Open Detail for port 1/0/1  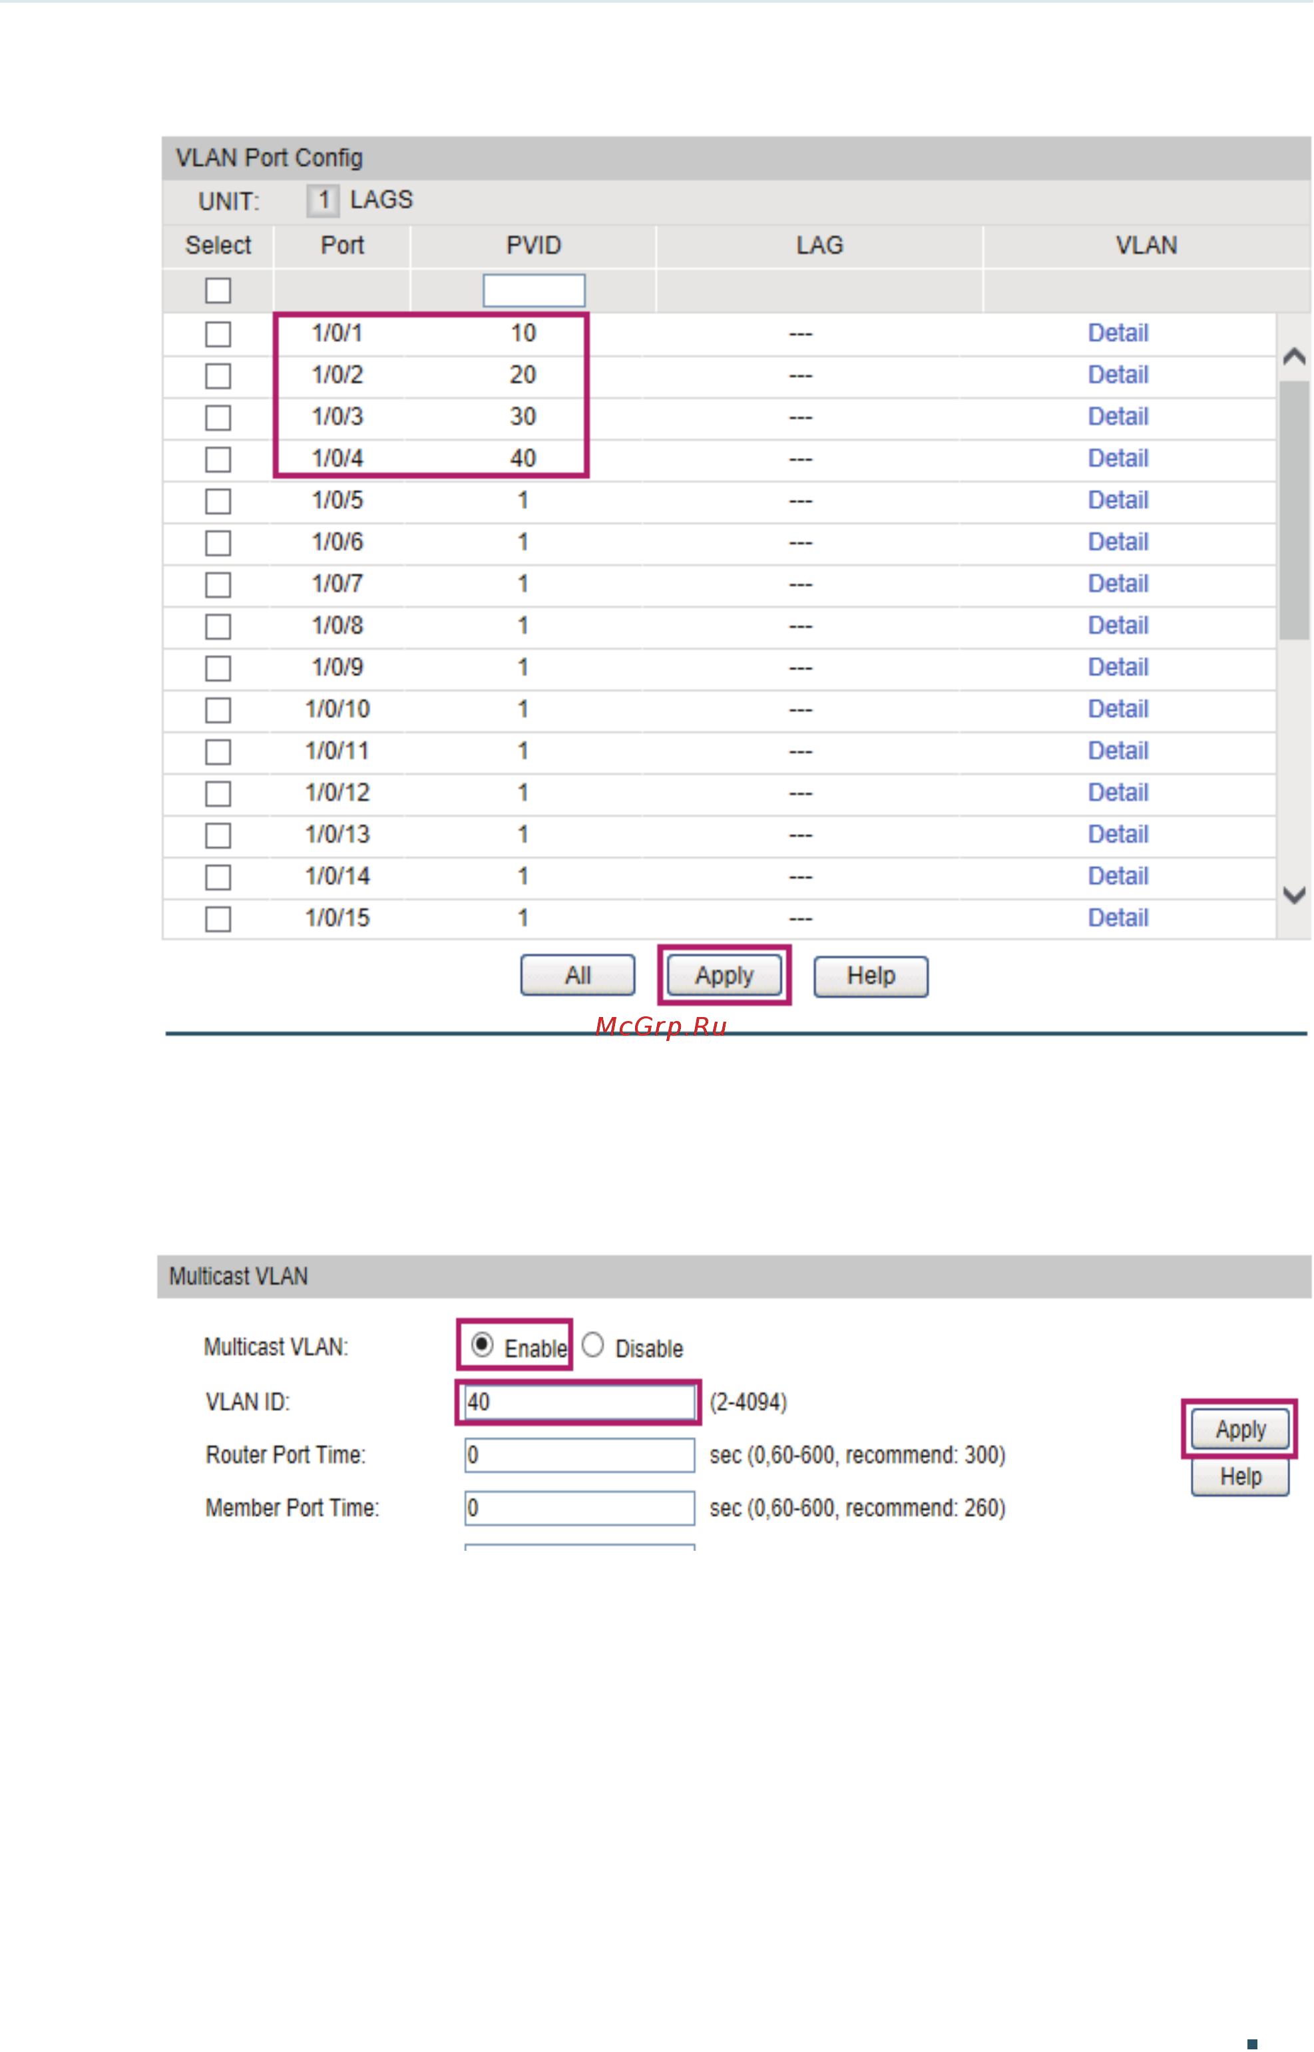pos(1118,333)
